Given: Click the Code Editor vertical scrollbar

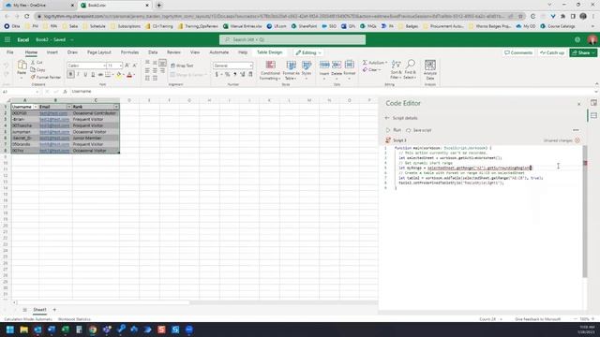Looking at the screenshot, I should click(585, 212).
